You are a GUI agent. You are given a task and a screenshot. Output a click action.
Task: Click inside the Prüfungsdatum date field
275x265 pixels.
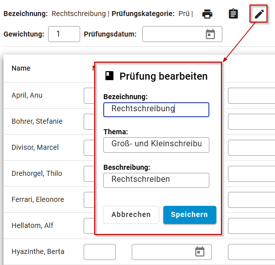click(x=182, y=34)
